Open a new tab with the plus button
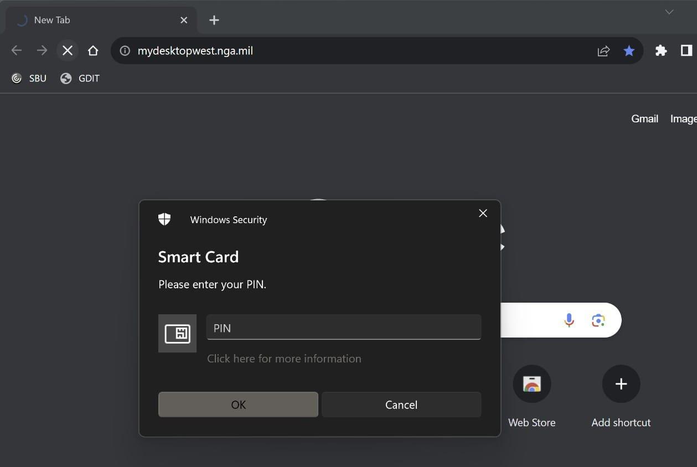This screenshot has width=697, height=467. coord(214,20)
